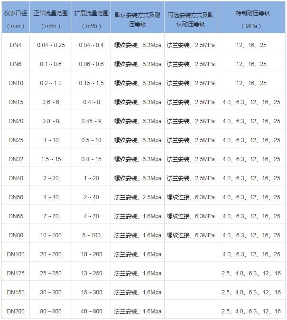Click the DN4 row label
Image resolution: width=287 pixels, height=320 pixels.
(16, 45)
